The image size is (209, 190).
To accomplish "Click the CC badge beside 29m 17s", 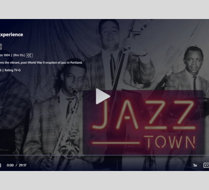I will (x=29, y=55).
